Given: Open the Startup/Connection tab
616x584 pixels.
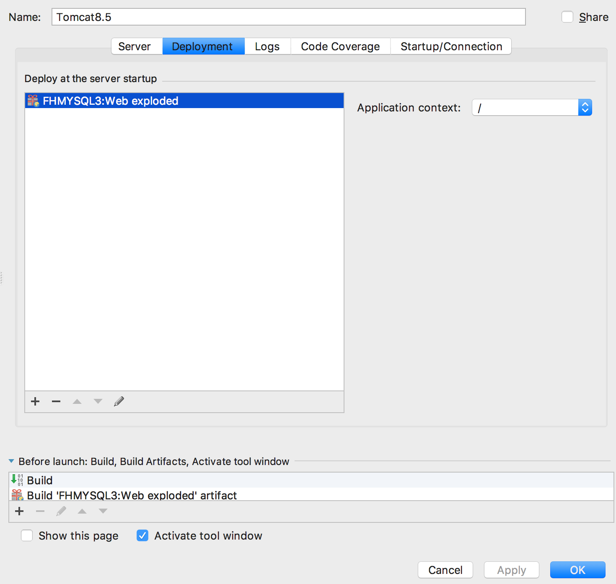Looking at the screenshot, I should tap(451, 46).
